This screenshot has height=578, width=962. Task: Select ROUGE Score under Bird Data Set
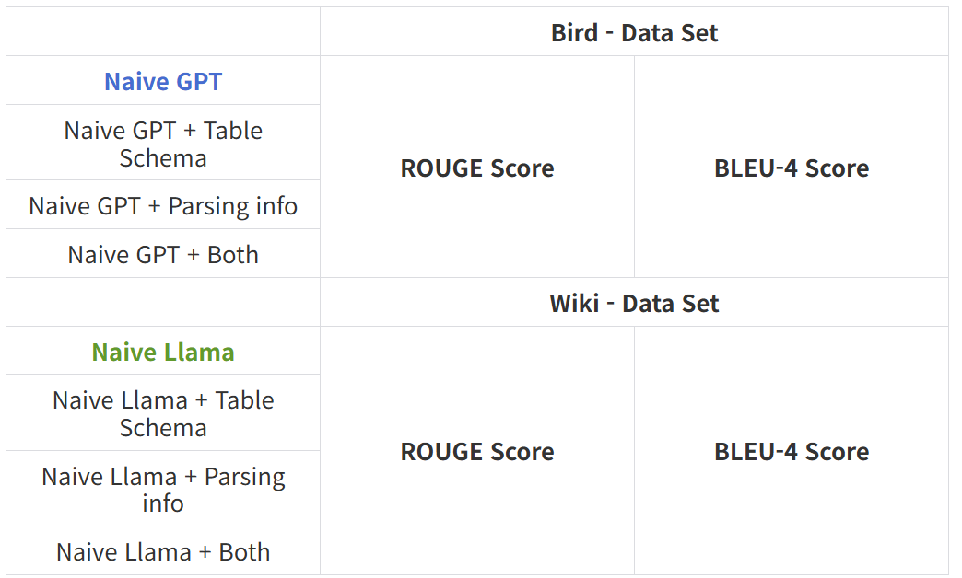[477, 168]
